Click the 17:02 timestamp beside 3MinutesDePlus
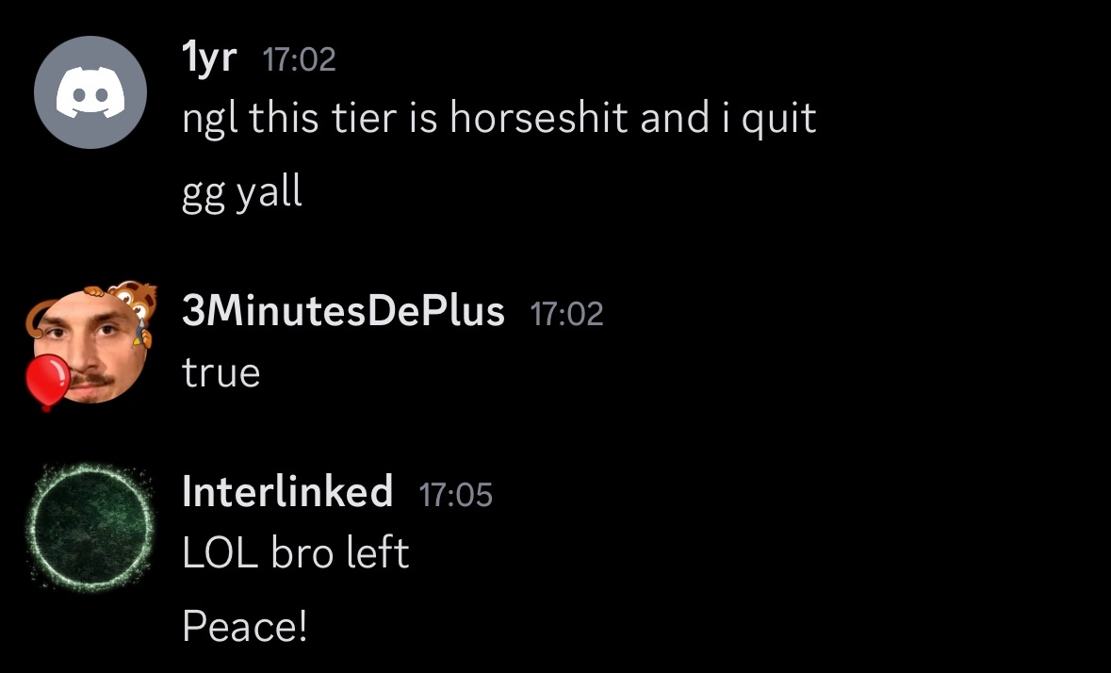 coord(566,313)
